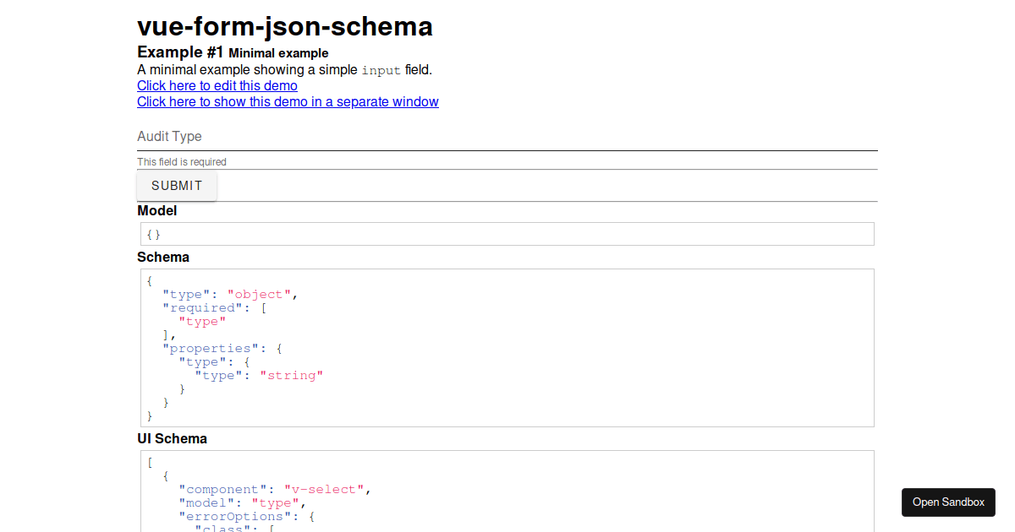Image resolution: width=1015 pixels, height=532 pixels.
Task: Click the "This field is required" message
Action: click(181, 161)
